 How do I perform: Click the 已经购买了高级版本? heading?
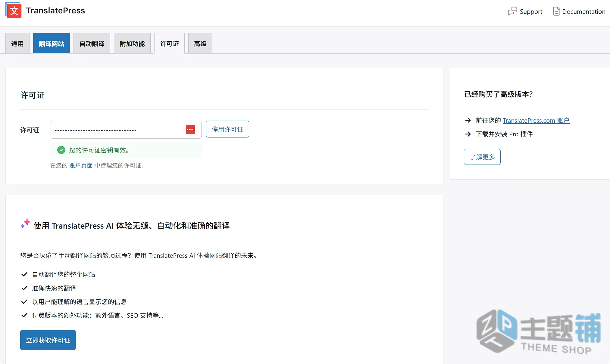pos(499,94)
